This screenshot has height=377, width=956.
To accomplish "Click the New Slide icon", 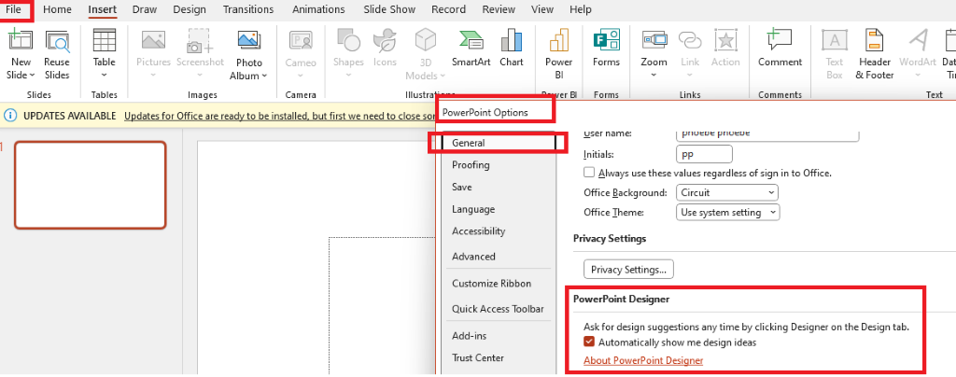I will click(21, 41).
